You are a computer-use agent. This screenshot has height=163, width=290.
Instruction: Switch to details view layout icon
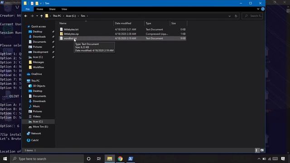pos(256,150)
